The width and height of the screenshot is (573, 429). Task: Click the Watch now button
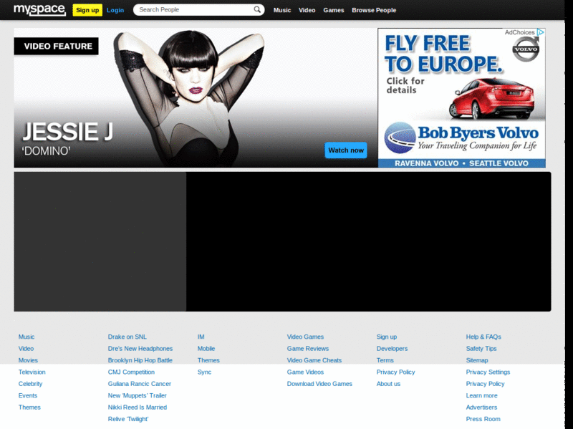click(346, 150)
